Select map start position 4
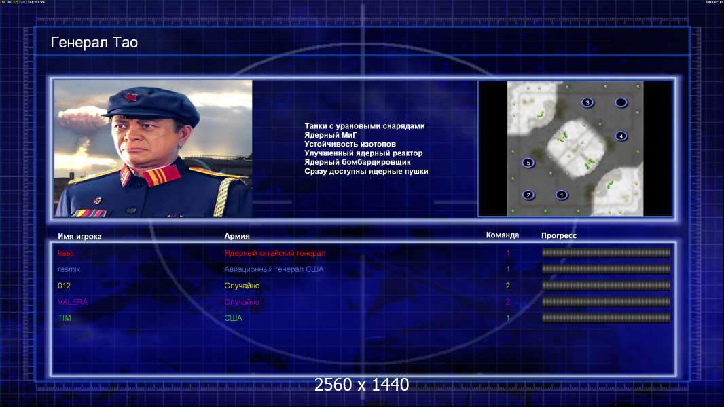 (621, 136)
